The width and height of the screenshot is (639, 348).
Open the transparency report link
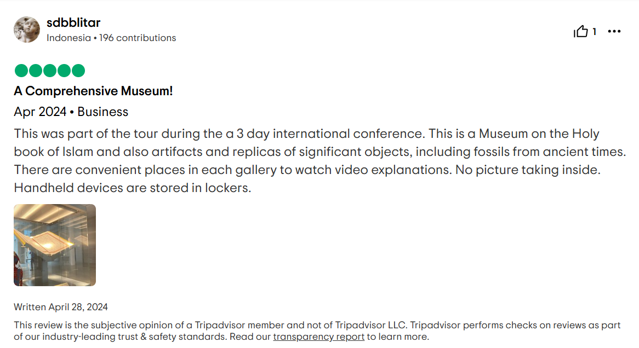click(319, 337)
